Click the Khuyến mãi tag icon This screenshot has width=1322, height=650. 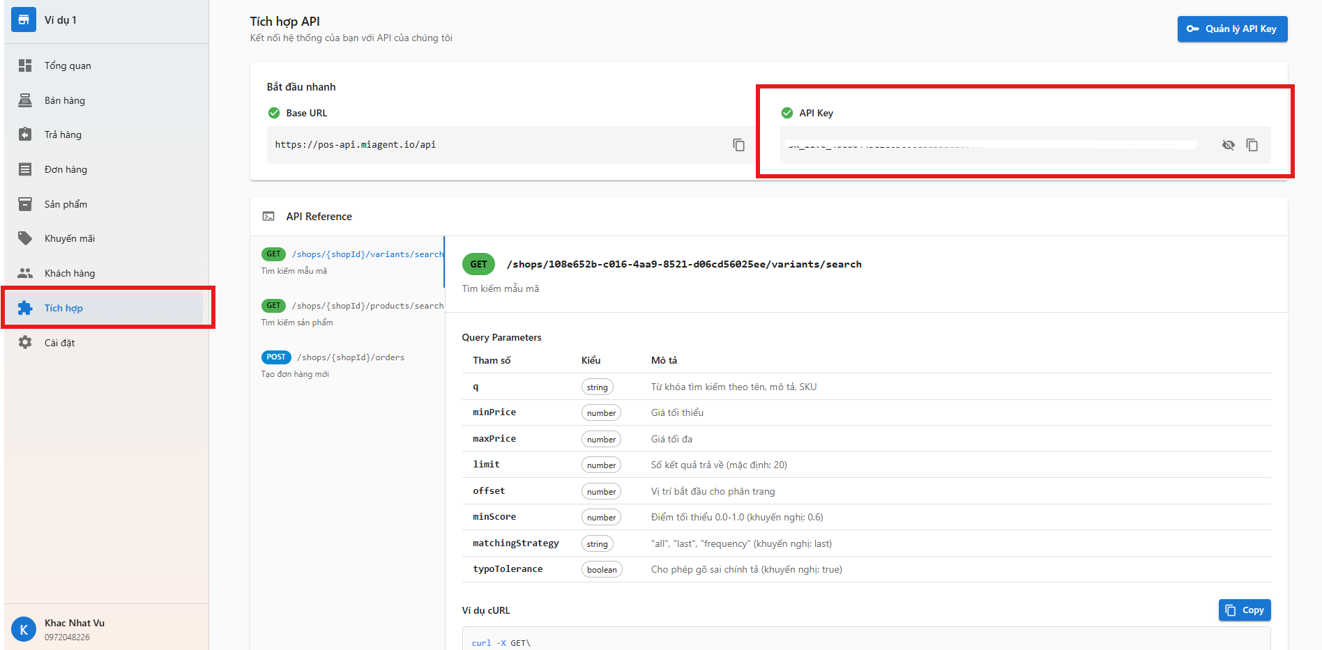pyautogui.click(x=25, y=238)
